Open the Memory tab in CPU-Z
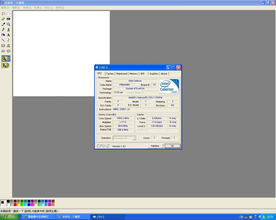The image size is (276, 220). 134,74
